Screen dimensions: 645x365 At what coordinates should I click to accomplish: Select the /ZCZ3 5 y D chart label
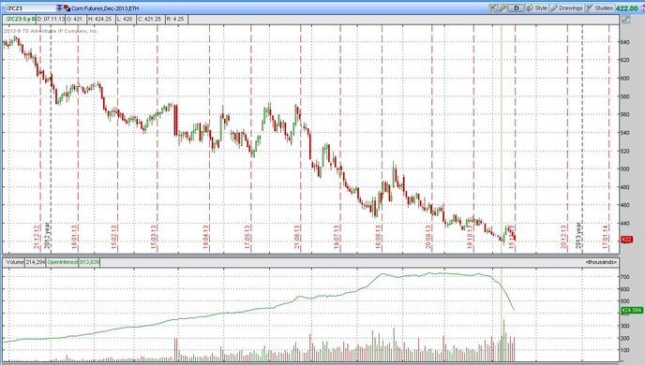tap(21, 19)
